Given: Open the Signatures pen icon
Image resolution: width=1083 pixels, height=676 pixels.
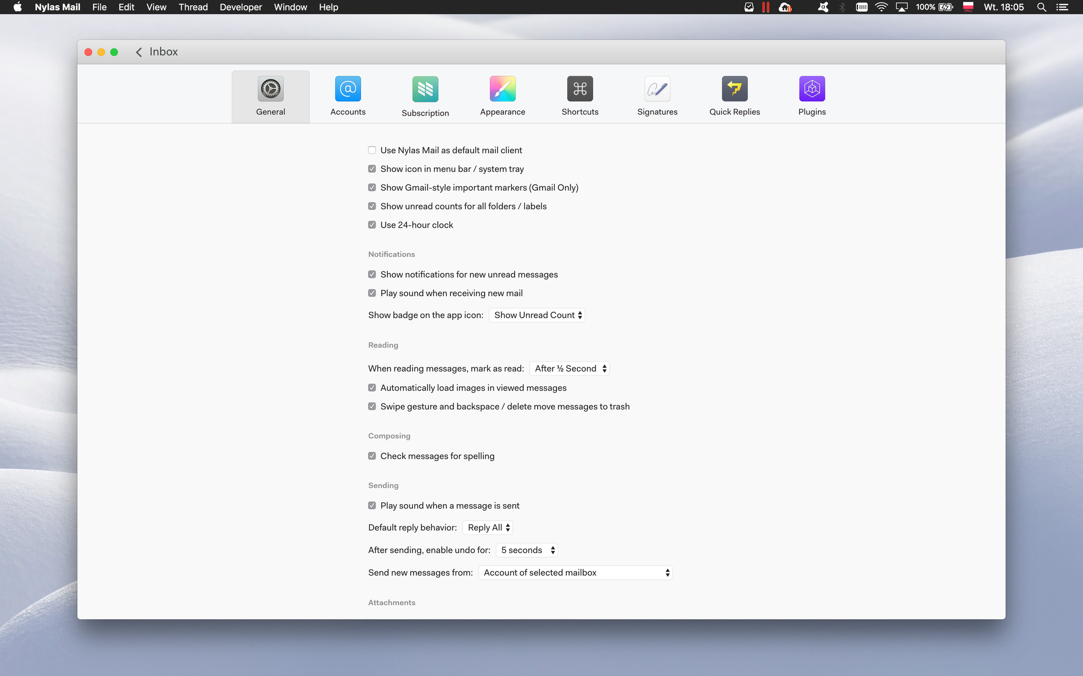Looking at the screenshot, I should click(657, 89).
